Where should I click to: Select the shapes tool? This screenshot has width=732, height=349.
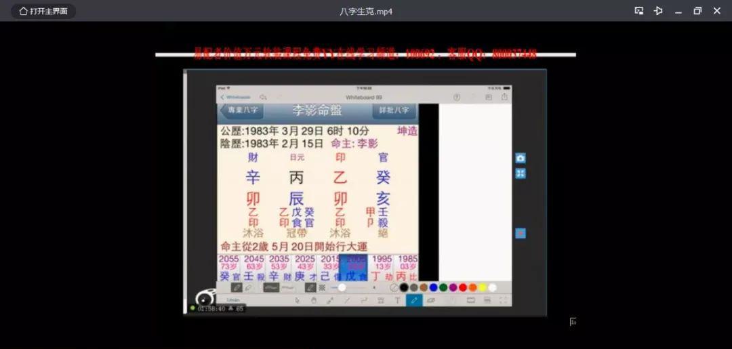pyautogui.click(x=381, y=300)
